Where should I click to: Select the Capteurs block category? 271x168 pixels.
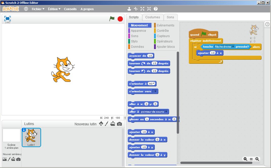(x=163, y=36)
